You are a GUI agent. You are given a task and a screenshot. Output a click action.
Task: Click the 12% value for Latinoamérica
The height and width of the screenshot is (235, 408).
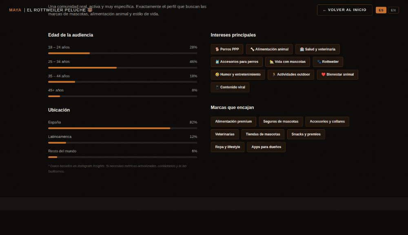click(193, 137)
